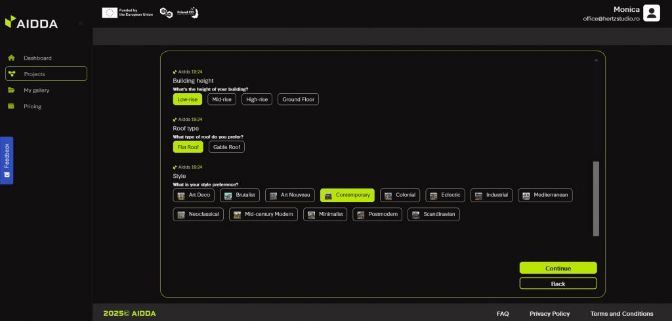Go to the Pricing page
Viewport: 672px width, 321px height.
click(33, 106)
